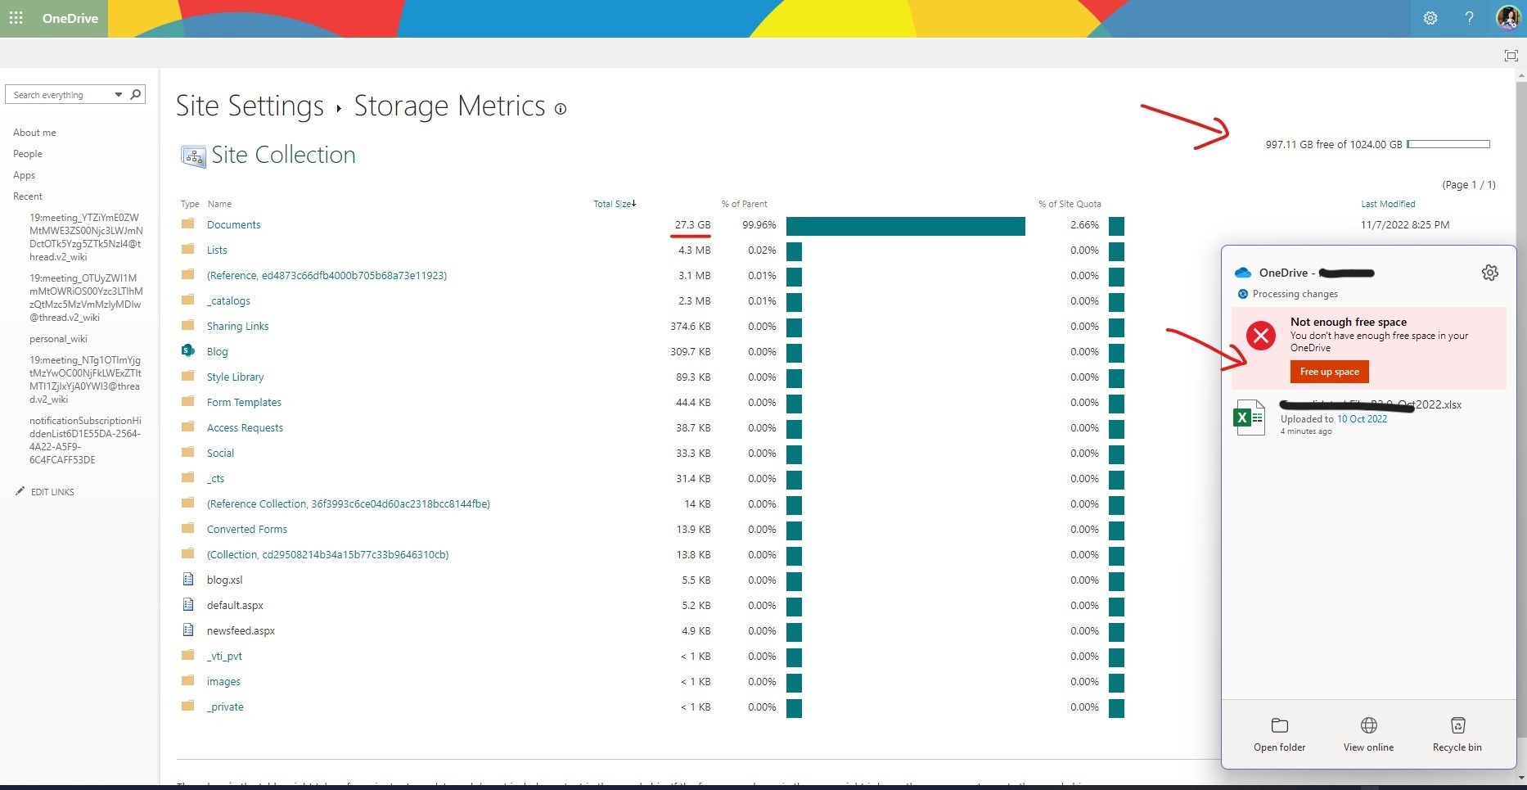
Task: Click the Documents folder icon
Action: (188, 223)
